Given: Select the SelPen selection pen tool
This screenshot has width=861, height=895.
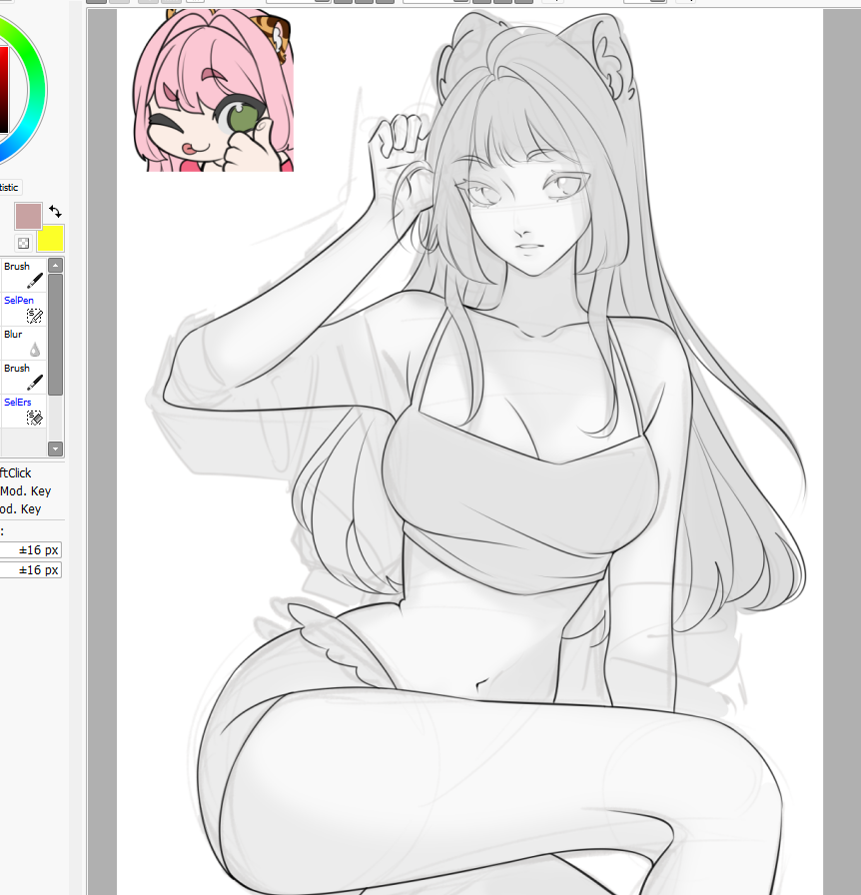Looking at the screenshot, I should click(x=23, y=309).
